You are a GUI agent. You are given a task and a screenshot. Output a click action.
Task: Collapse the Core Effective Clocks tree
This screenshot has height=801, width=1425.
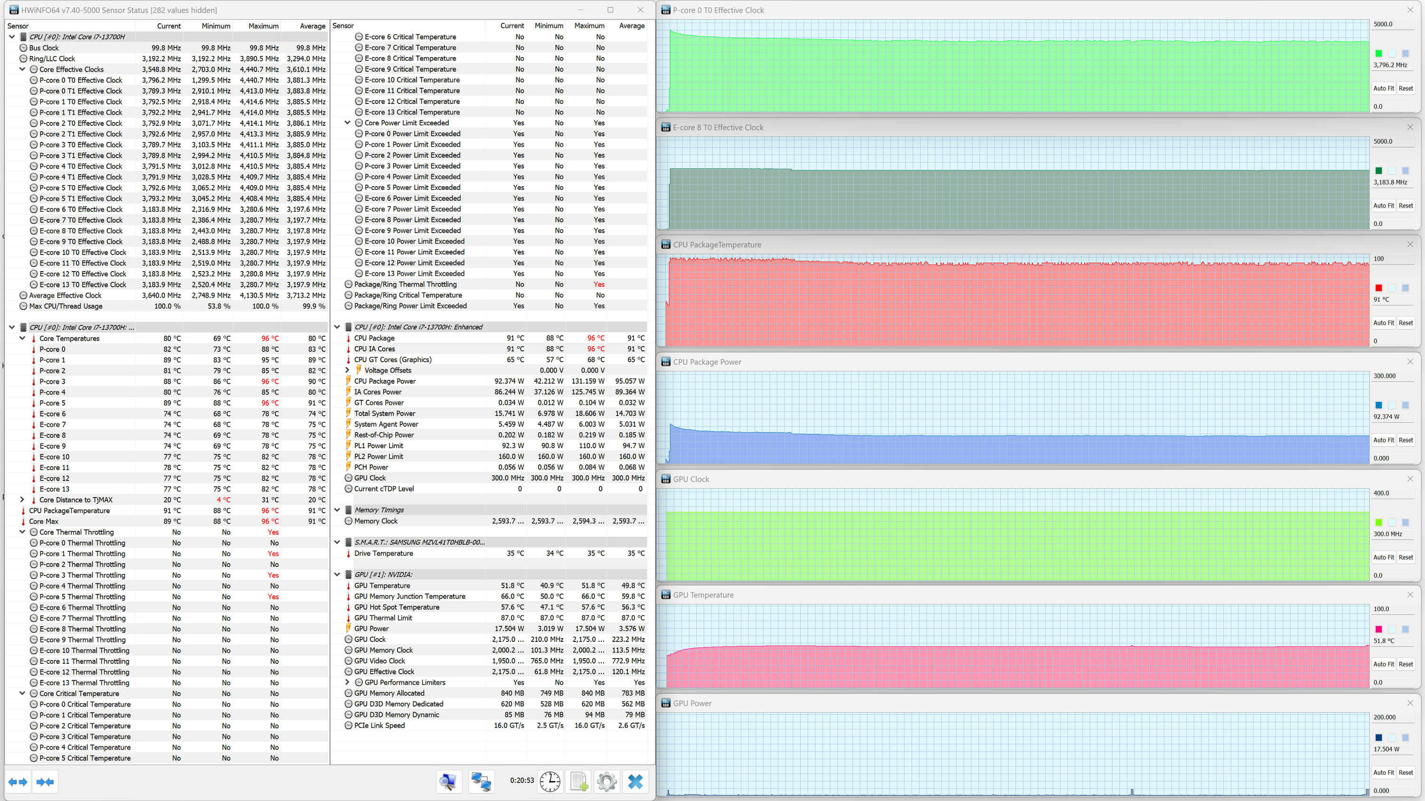click(x=22, y=69)
